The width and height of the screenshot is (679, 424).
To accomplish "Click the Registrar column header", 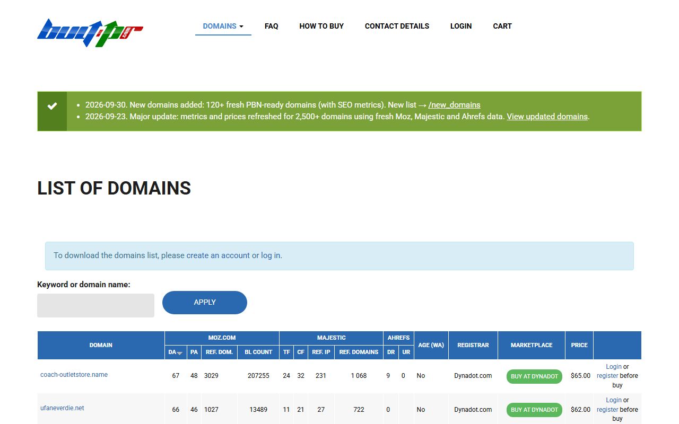I will [x=473, y=345].
